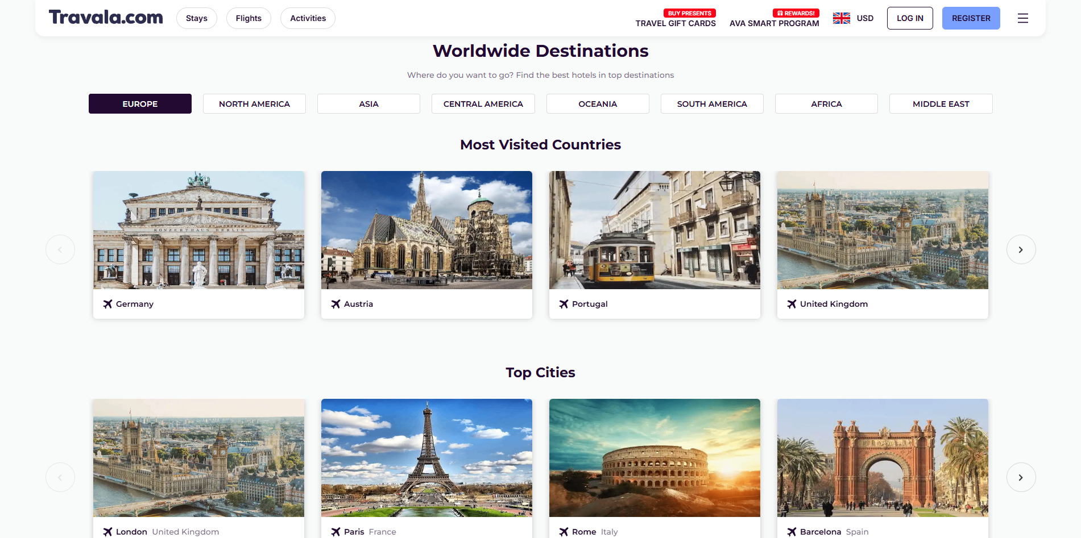Screen dimensions: 1081x538
Task: Switch to the NORTH AMERICA region tab
Action: [x=254, y=103]
